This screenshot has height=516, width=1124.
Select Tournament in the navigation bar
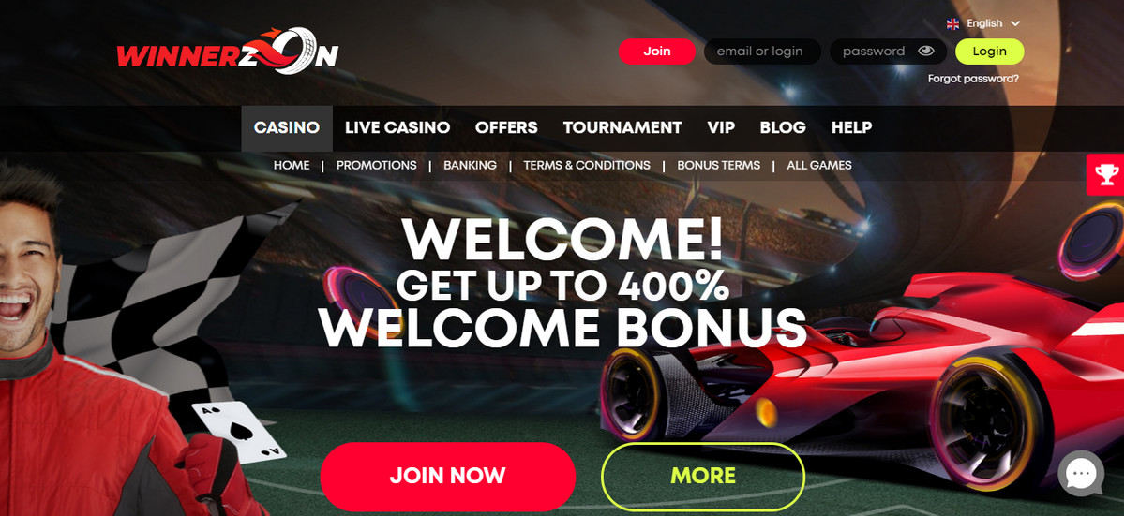point(622,128)
